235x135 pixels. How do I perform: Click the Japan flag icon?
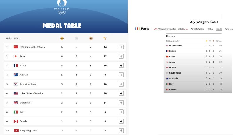[16, 56]
